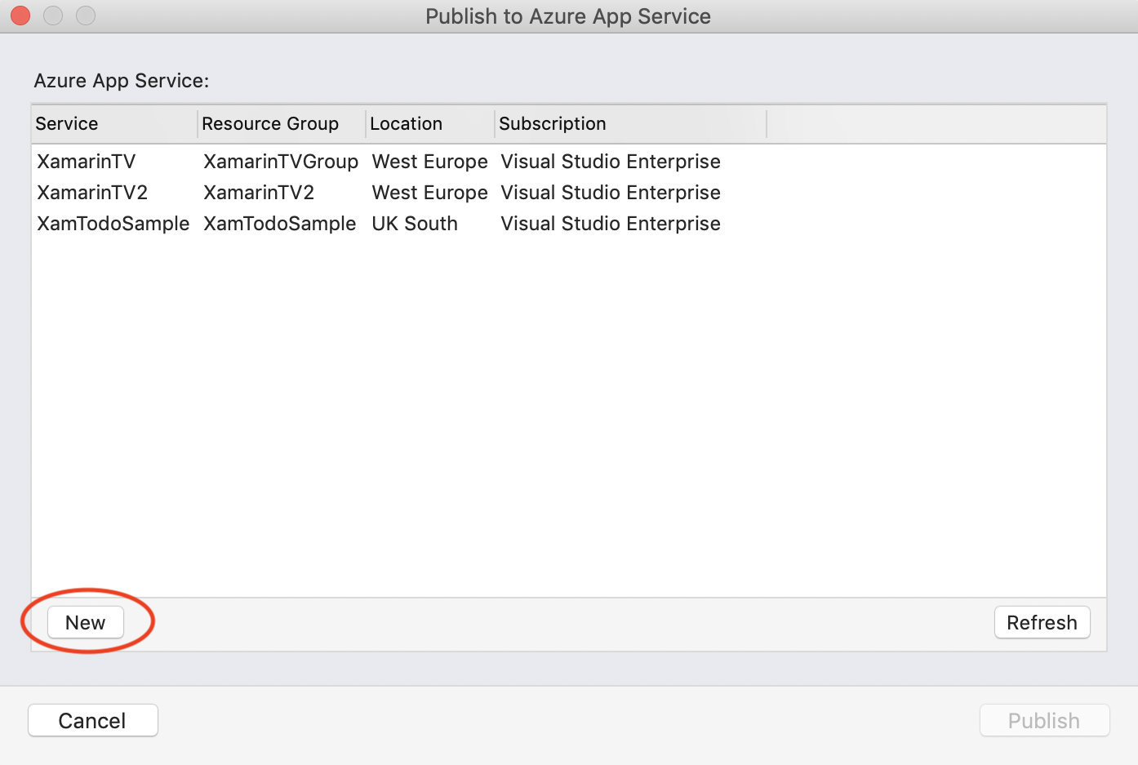Select the XamarinTV2 service name
The width and height of the screenshot is (1138, 765).
[92, 193]
